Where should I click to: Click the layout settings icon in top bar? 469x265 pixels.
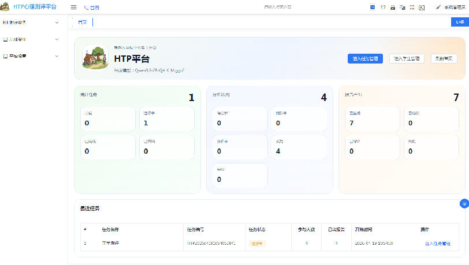click(422, 8)
